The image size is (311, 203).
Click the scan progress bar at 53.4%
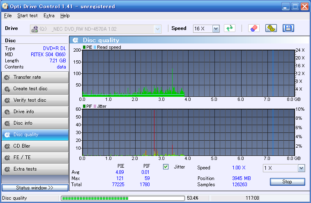123,198
